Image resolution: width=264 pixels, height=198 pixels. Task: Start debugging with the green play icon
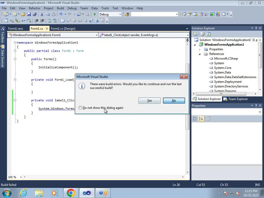[95, 14]
